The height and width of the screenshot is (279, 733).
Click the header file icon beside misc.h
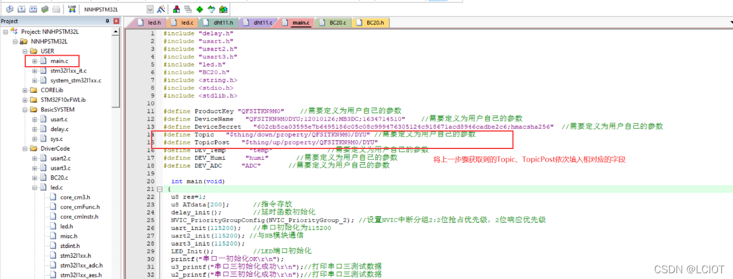54,236
